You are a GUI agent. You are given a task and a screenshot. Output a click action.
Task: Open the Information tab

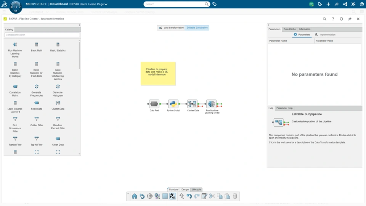click(305, 29)
